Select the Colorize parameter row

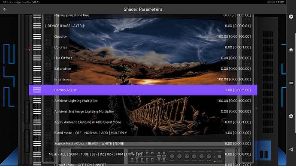pos(143,47)
